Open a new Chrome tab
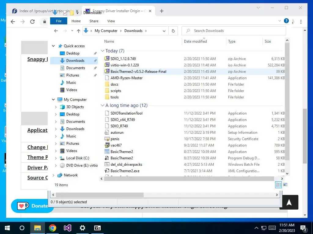The height and width of the screenshot is (234, 313). click(x=162, y=11)
